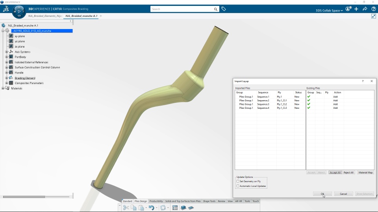Click the green check for Sequence.3 row
This screenshot has width=378, height=212.
(x=309, y=104)
